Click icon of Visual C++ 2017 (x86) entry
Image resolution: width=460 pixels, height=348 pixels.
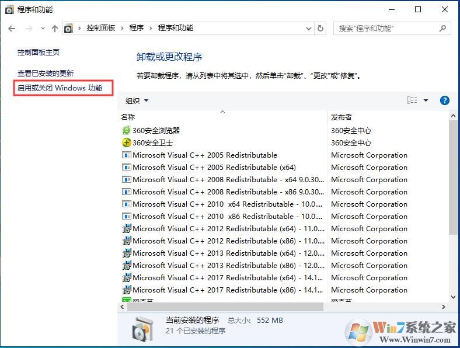pos(126,290)
